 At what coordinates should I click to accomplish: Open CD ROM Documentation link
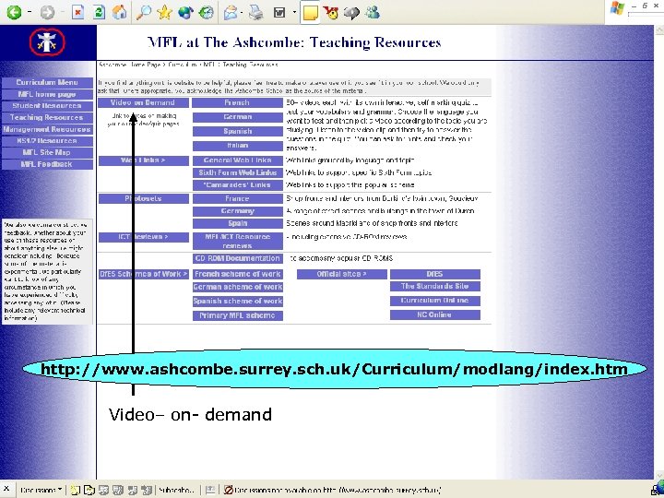[x=238, y=258]
